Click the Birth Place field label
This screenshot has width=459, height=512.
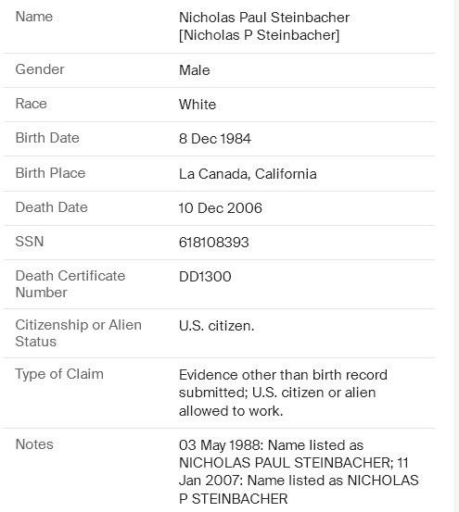[x=50, y=173]
